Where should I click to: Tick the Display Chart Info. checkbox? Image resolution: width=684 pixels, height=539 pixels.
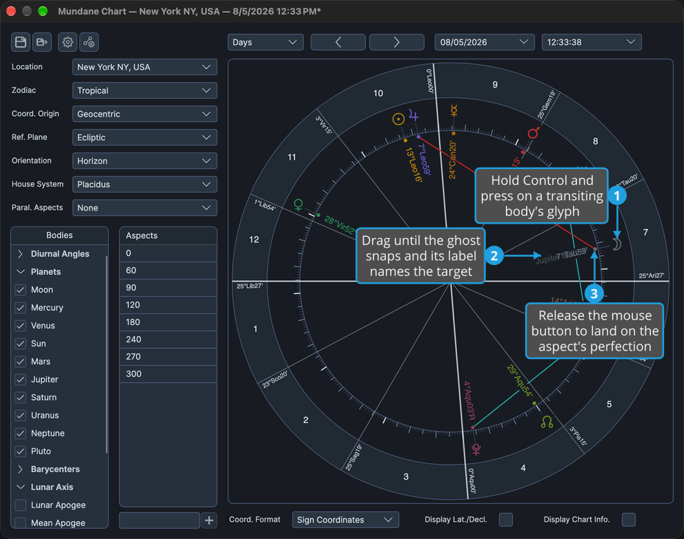(629, 520)
